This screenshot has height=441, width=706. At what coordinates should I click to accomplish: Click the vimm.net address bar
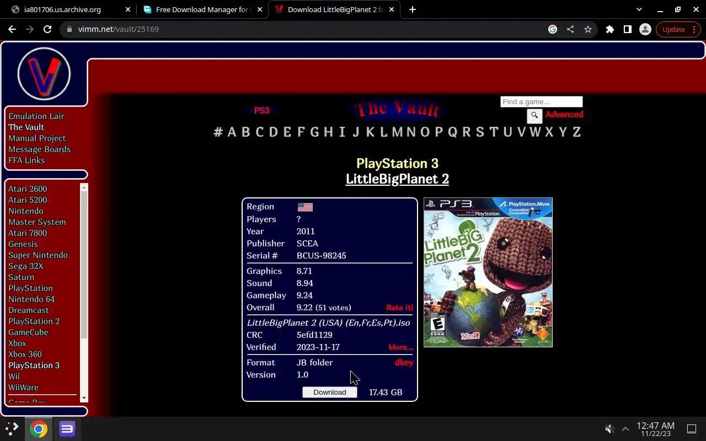pos(309,29)
